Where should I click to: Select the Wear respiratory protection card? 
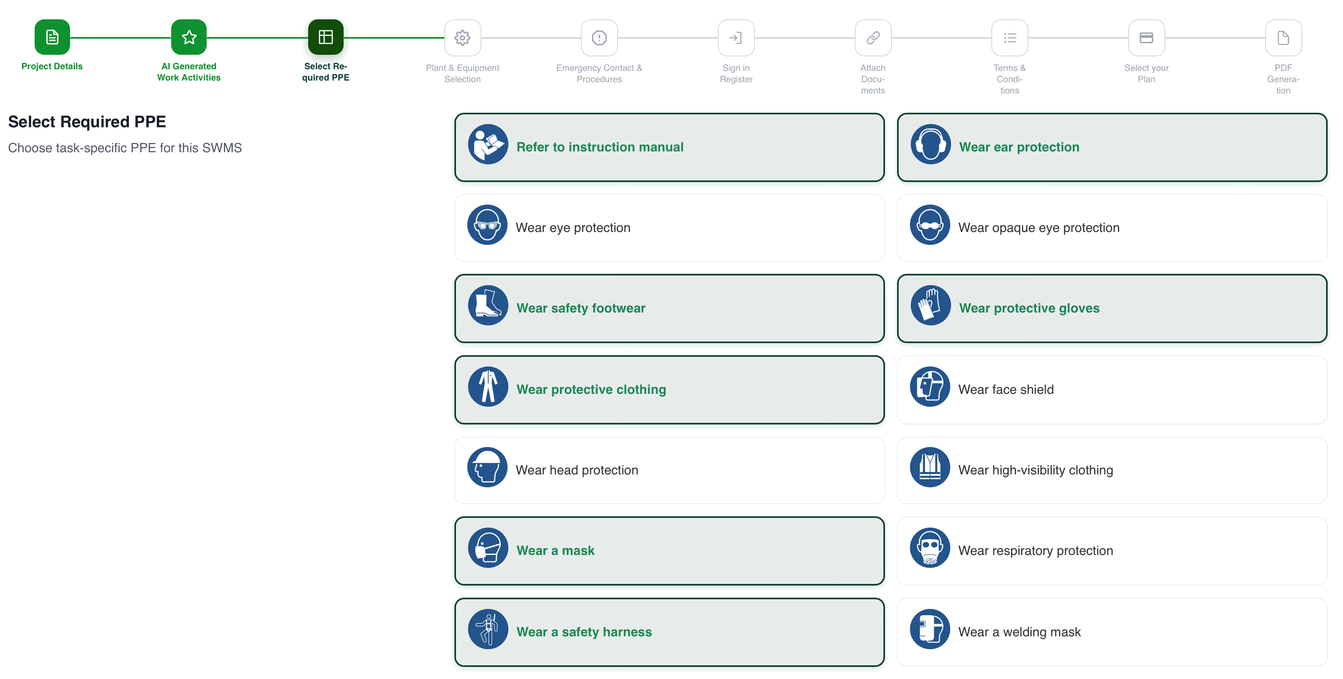point(1112,551)
